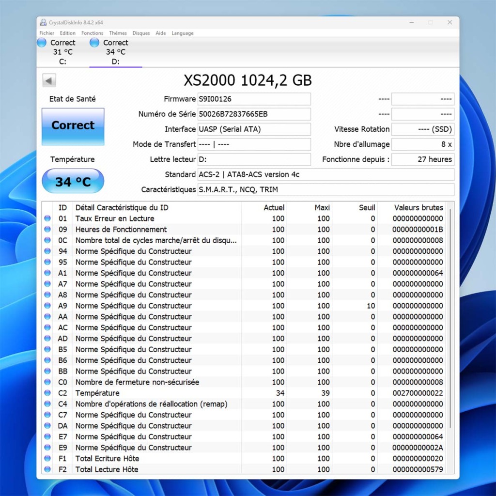This screenshot has height=496, width=496.
Task: Select the Nombre d'opérations de réallocation row
Action: click(244, 404)
